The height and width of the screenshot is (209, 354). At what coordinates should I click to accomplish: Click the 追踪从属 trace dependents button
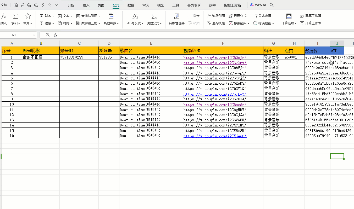(x=216, y=23)
